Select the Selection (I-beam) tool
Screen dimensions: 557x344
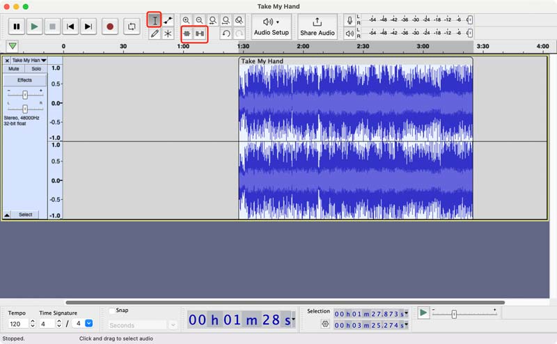[155, 20]
